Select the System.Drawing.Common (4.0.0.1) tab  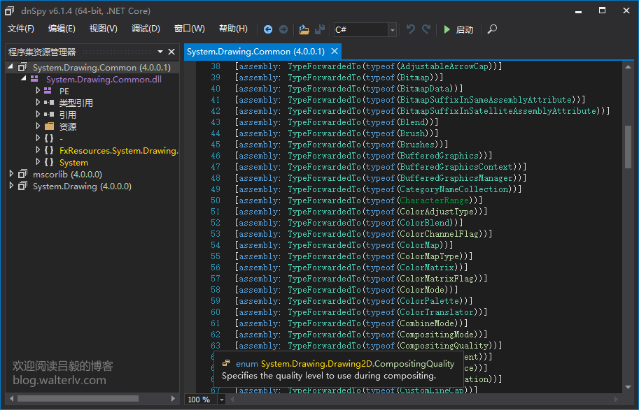[x=256, y=52]
